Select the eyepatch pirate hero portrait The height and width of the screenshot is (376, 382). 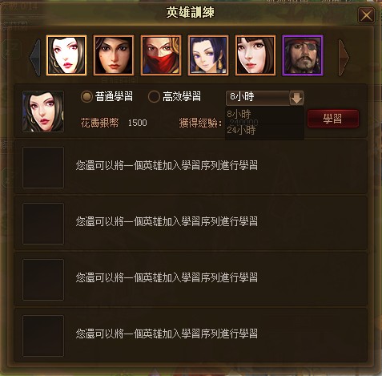[x=303, y=55]
